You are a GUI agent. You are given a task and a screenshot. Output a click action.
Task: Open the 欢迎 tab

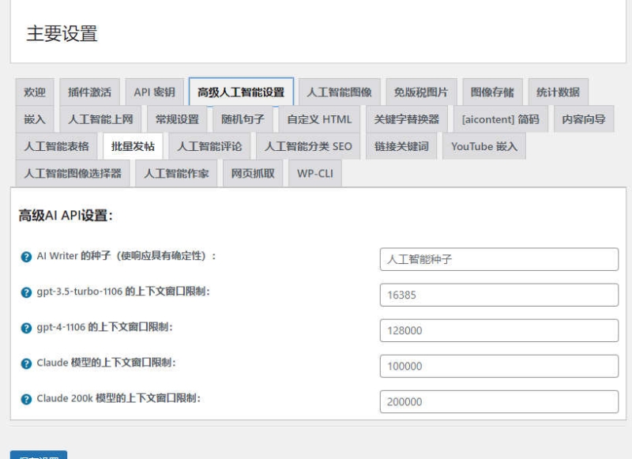[x=35, y=92]
